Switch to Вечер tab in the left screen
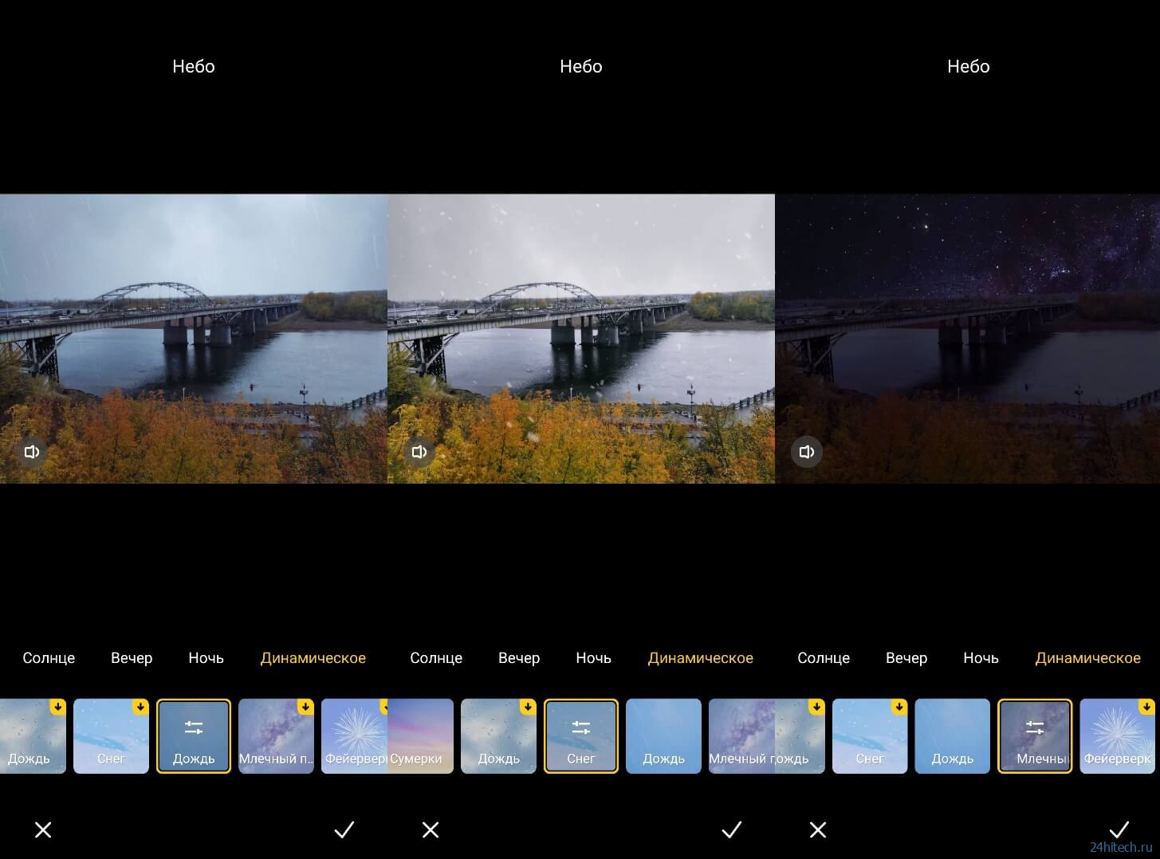Screen dimensions: 1160x859 coord(132,658)
